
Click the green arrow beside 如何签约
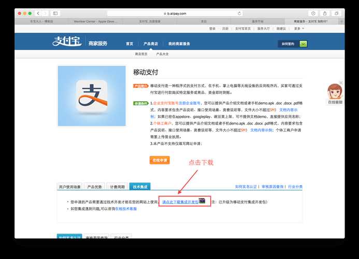303,44
